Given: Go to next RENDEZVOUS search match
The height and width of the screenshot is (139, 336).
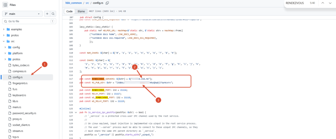Looking at the screenshot, I should 330,3.
